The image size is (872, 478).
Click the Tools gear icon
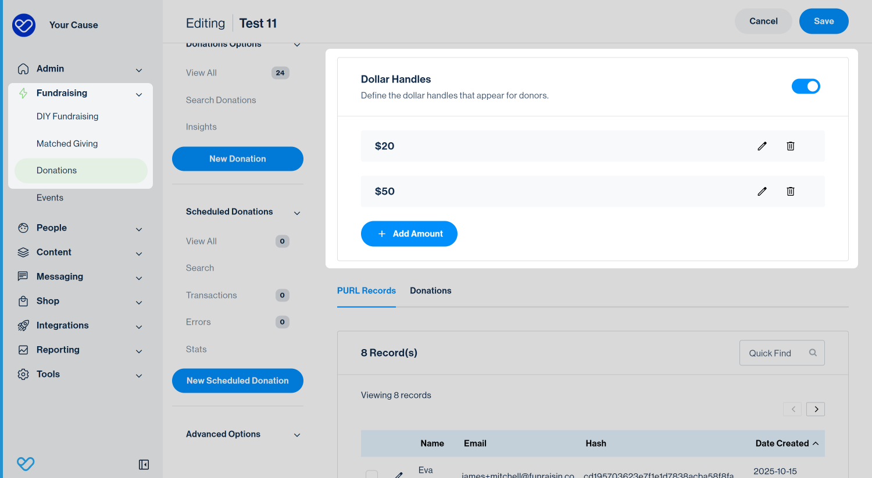23,374
